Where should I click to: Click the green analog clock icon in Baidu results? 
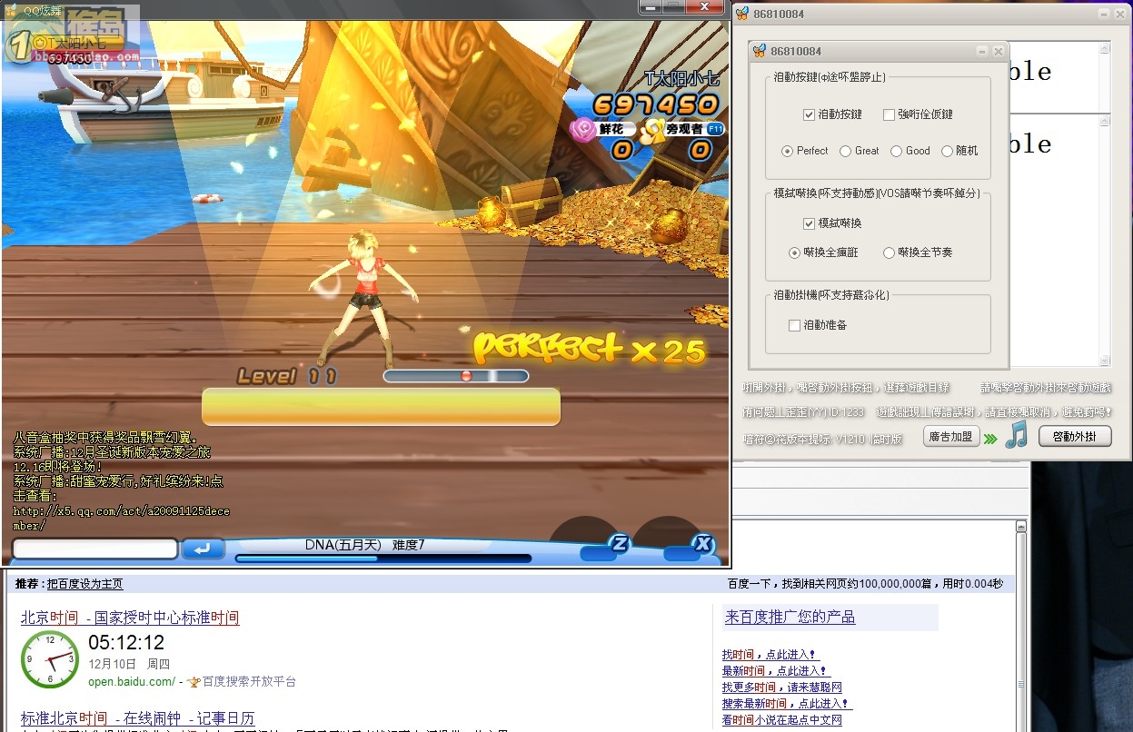tap(50, 658)
